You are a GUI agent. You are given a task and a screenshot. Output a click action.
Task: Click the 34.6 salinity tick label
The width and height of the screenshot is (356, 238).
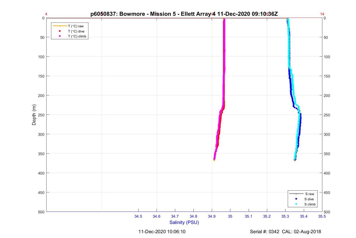[x=157, y=217]
